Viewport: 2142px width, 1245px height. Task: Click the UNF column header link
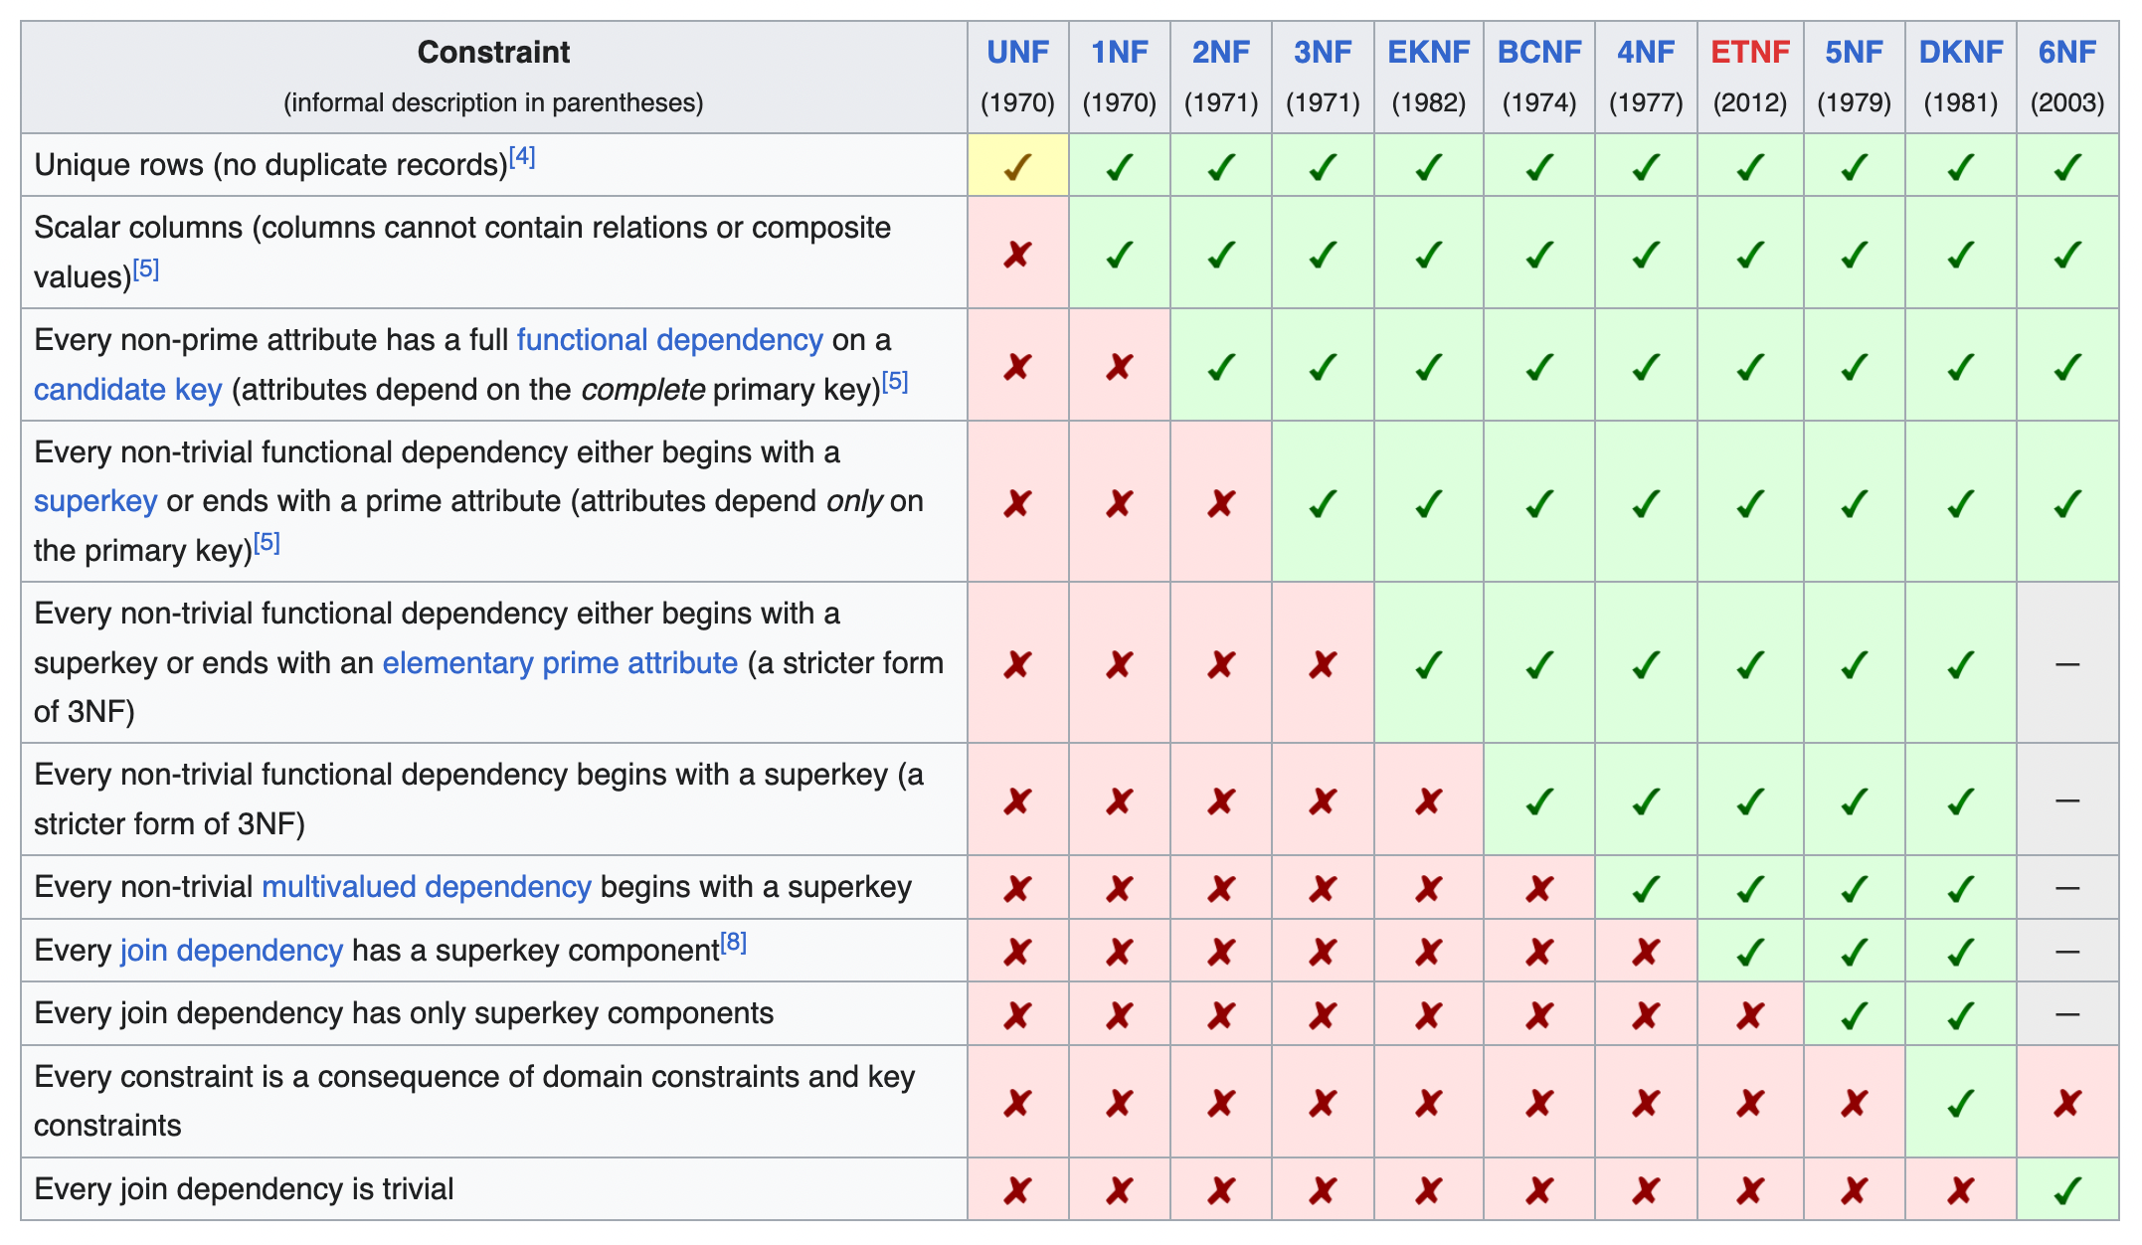tap(1017, 52)
